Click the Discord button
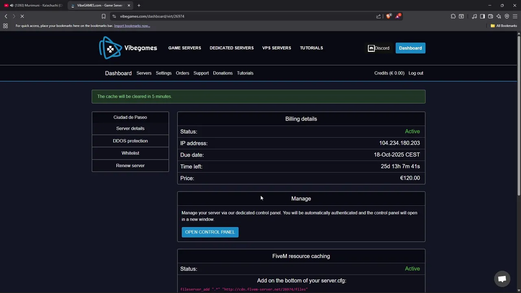The image size is (521, 293). point(379,48)
